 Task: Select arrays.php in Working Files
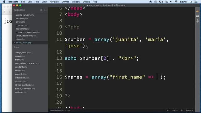20,22
